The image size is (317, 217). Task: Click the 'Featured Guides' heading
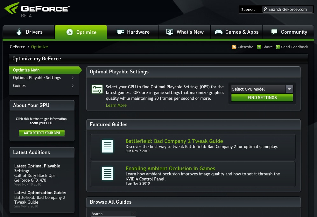[109, 124]
